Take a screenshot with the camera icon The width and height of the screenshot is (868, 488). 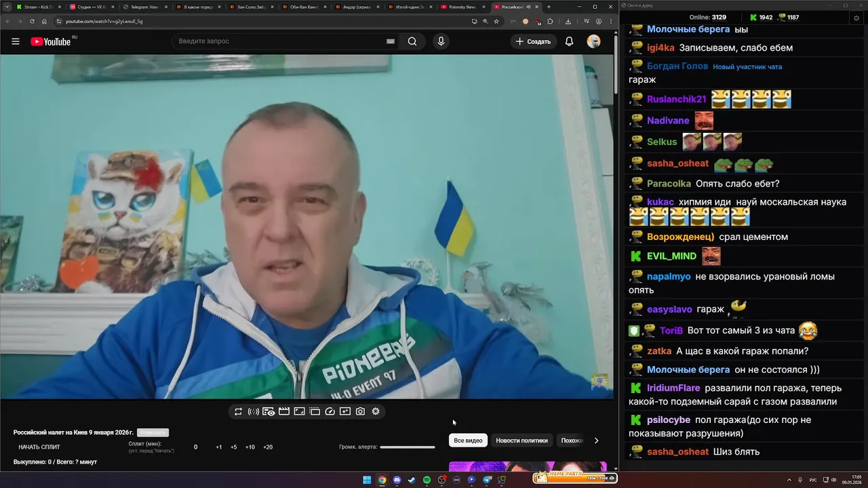[x=360, y=411]
